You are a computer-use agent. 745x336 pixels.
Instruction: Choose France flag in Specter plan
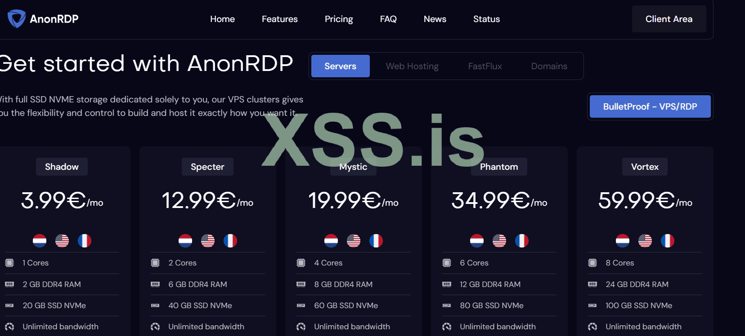click(230, 241)
